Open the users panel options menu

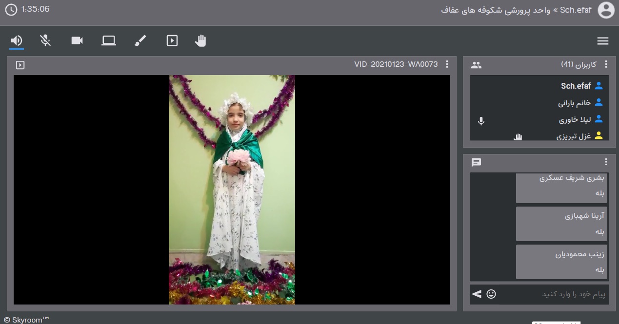pyautogui.click(x=606, y=64)
